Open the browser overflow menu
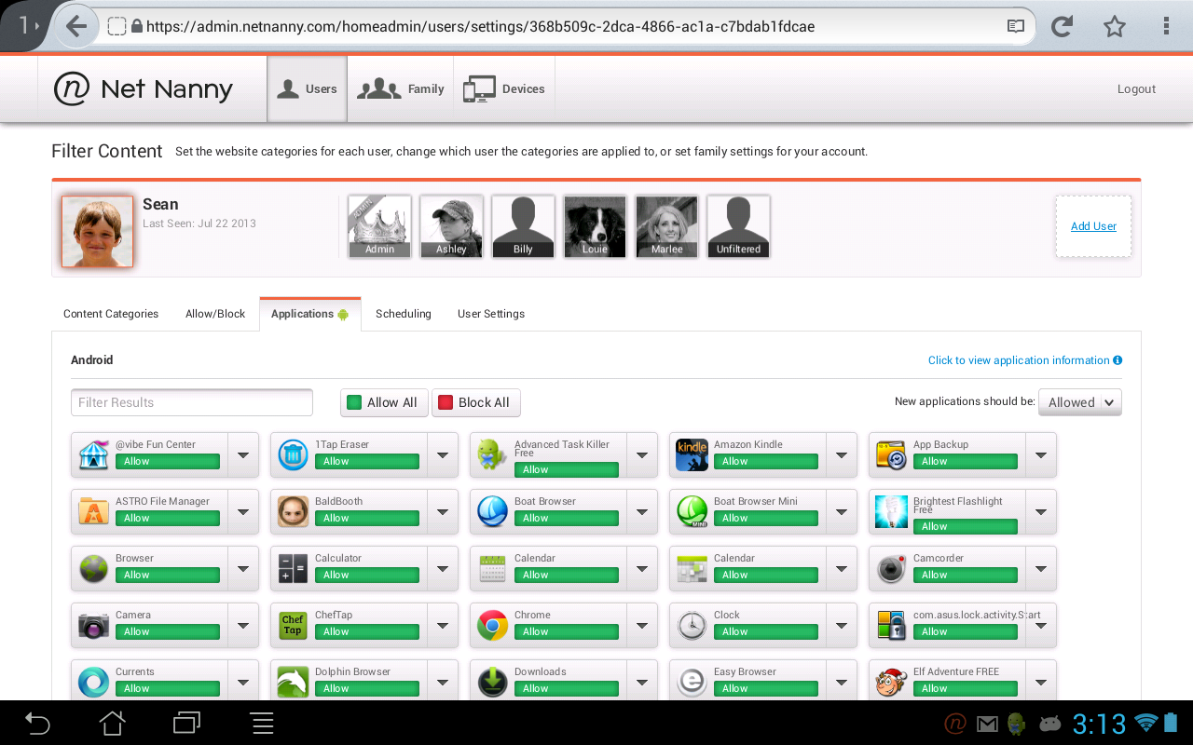The height and width of the screenshot is (745, 1193). tap(1166, 27)
